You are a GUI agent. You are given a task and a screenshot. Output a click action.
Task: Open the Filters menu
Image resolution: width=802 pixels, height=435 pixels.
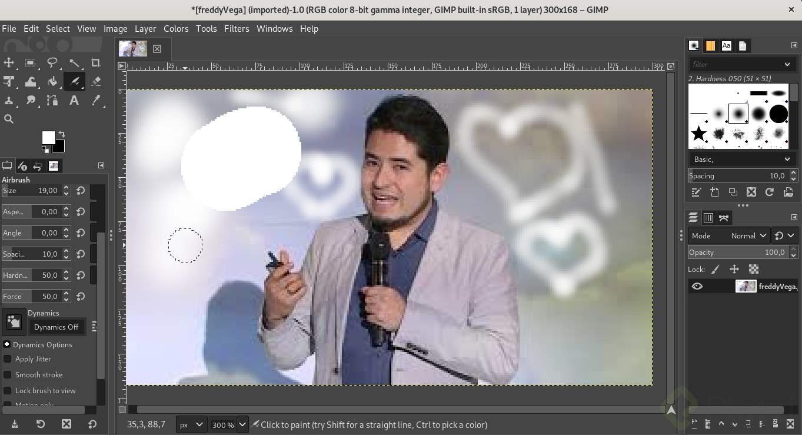pos(237,28)
